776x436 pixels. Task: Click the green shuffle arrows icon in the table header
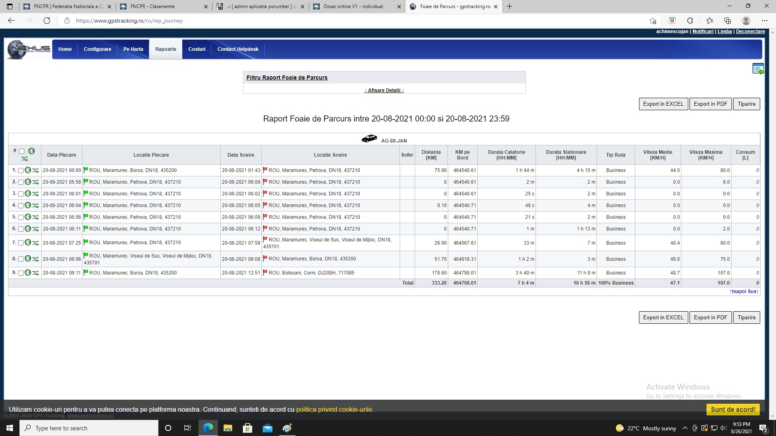(x=25, y=159)
